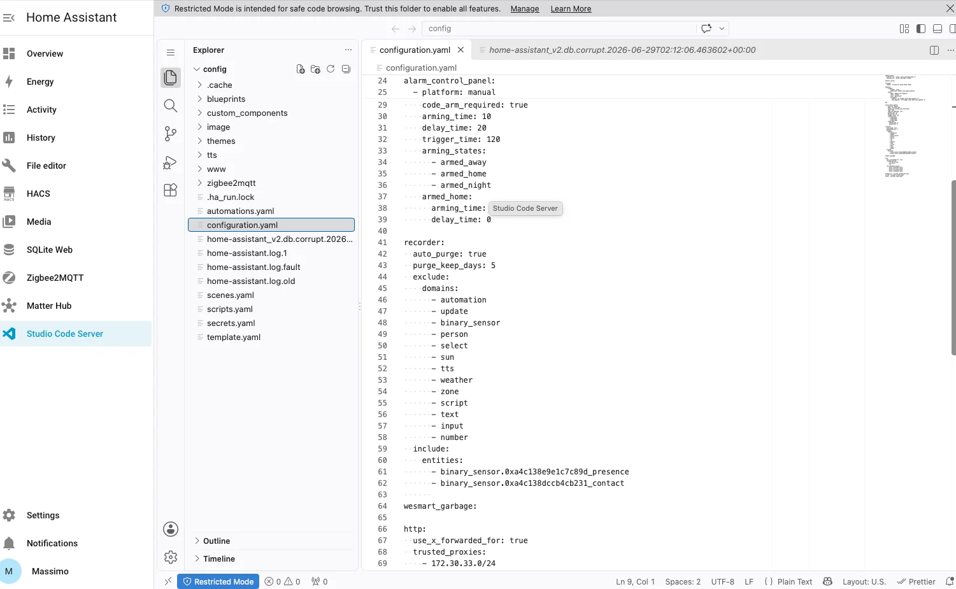The image size is (956, 589).
Task: Expand the blueprints folder
Action: point(271,99)
